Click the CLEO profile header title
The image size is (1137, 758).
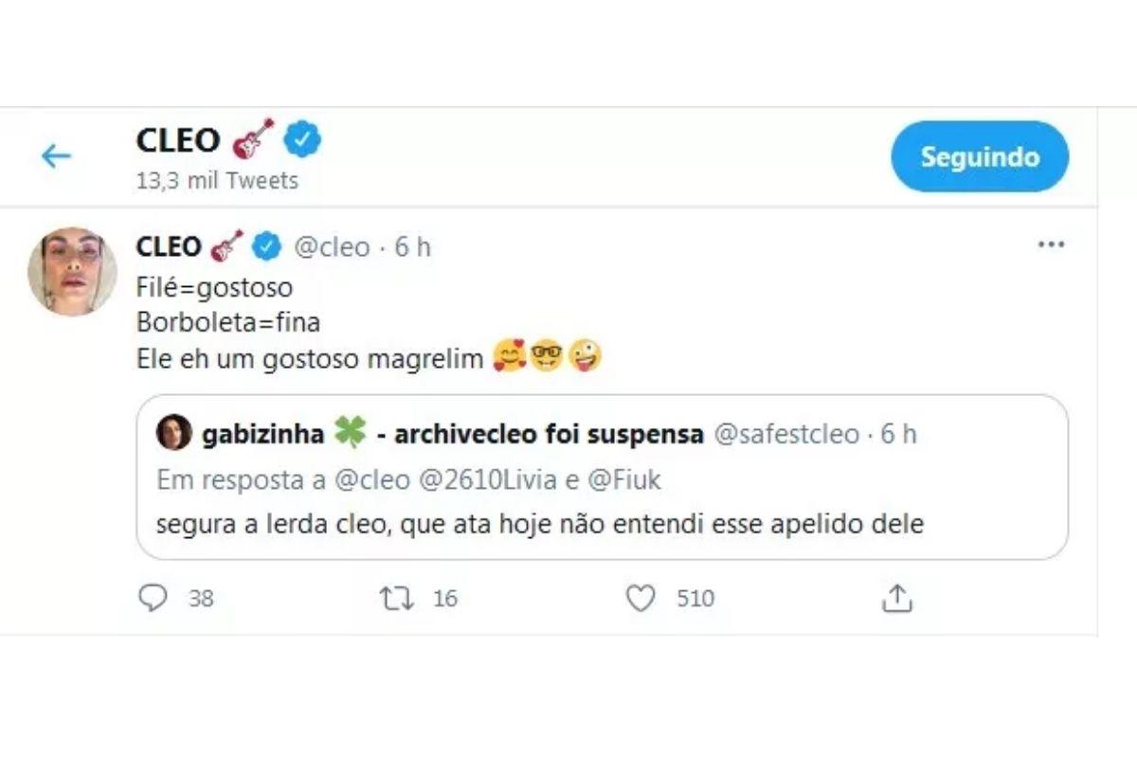point(178,140)
